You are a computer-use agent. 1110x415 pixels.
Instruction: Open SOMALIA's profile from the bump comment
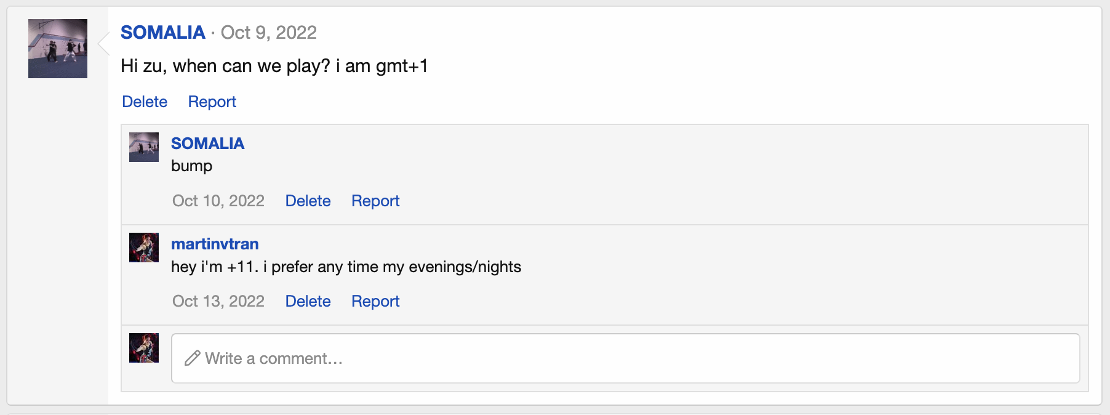(x=207, y=143)
